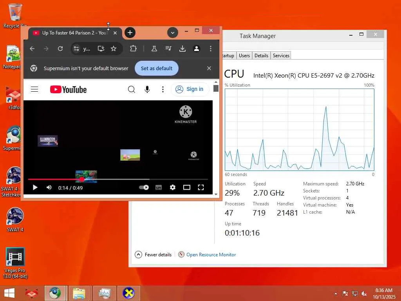Select the Notepad++ desktop shortcut
This screenshot has height=301, width=401.
pos(13,57)
